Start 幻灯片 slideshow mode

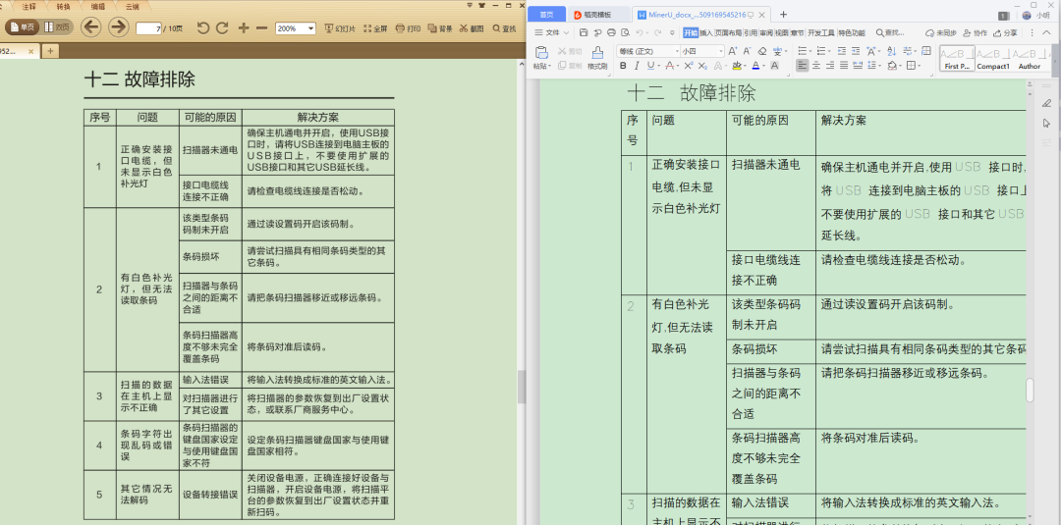(341, 28)
